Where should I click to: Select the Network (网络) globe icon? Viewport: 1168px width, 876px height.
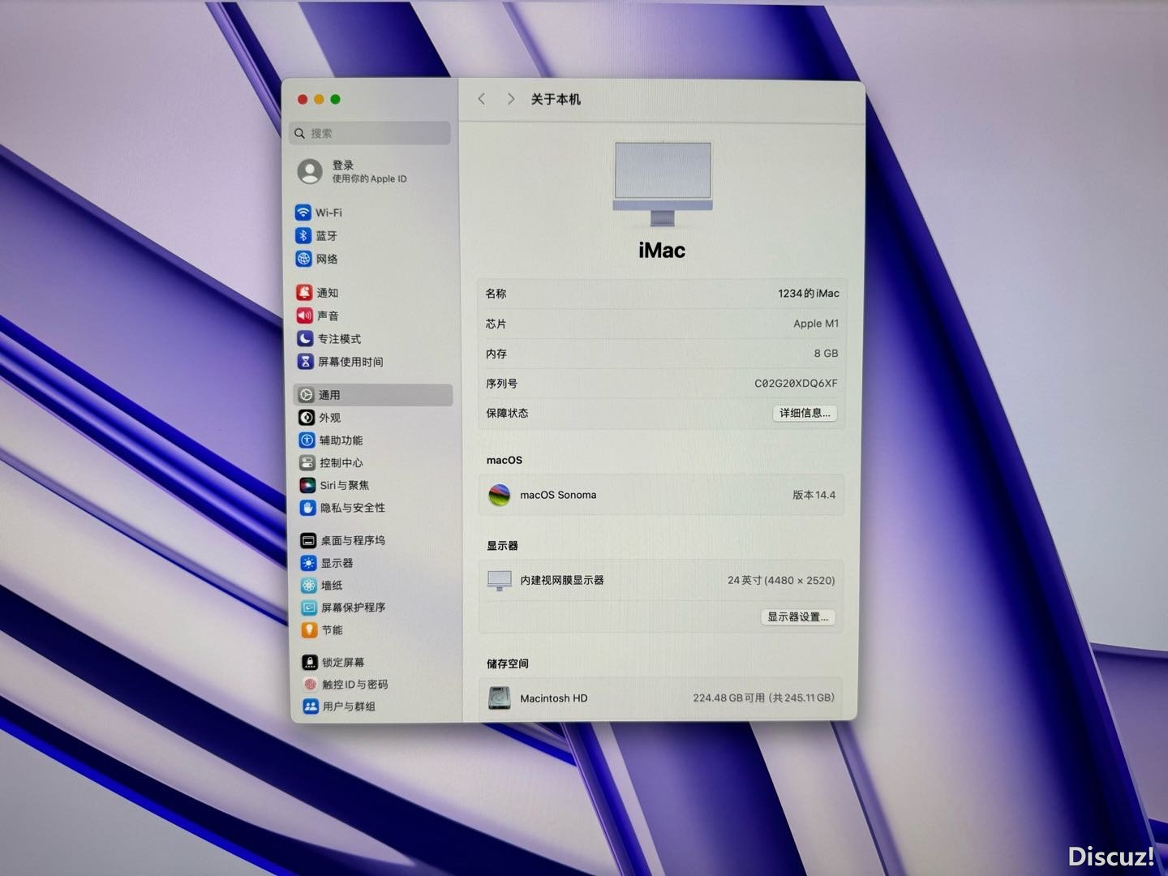click(x=304, y=259)
